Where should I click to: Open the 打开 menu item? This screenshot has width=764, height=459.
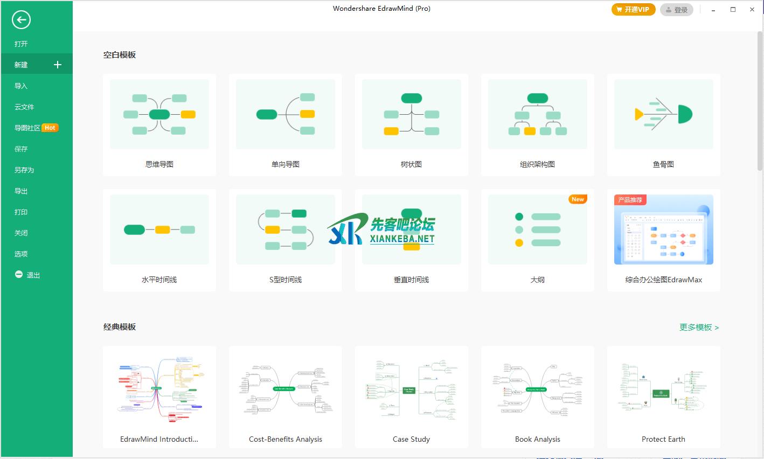tap(21, 44)
